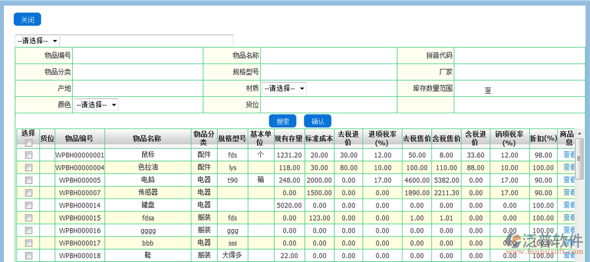The width and height of the screenshot is (590, 262).
Task: Toggle the select-all checkbox in header
Action: [x=28, y=143]
